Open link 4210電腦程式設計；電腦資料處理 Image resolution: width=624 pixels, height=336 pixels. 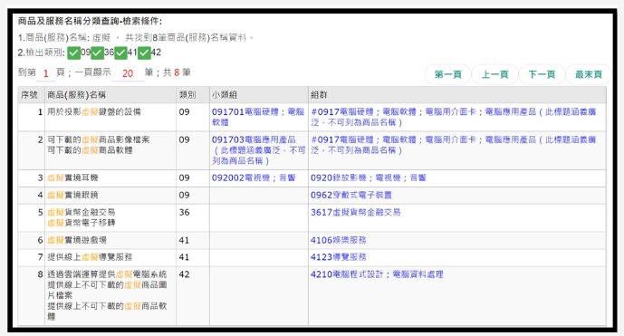tap(377, 274)
